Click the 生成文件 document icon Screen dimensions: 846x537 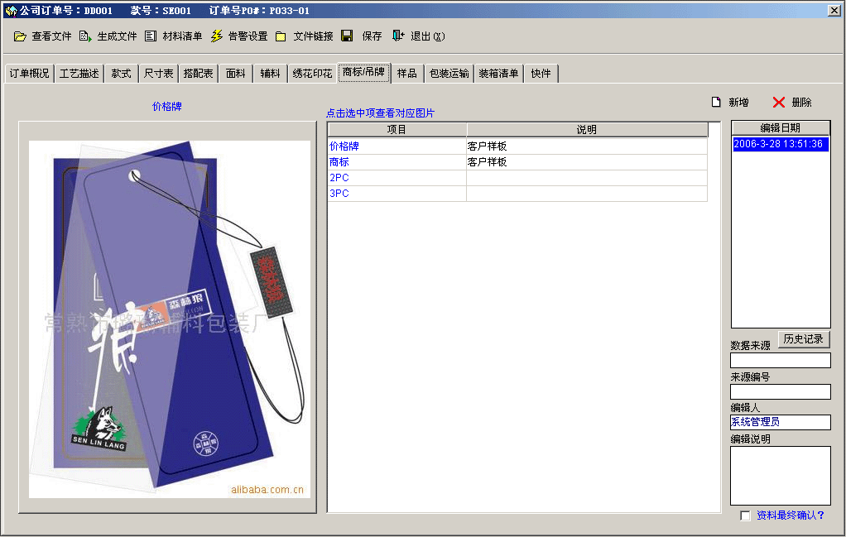coord(85,36)
